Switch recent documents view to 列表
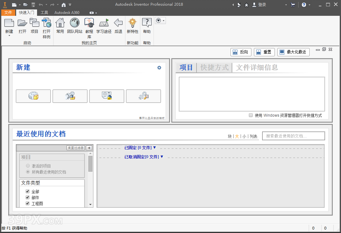341x233 pixels. pyautogui.click(x=253, y=136)
